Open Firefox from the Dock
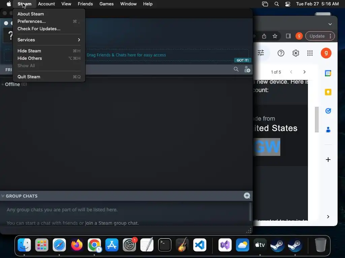 (x=77, y=245)
